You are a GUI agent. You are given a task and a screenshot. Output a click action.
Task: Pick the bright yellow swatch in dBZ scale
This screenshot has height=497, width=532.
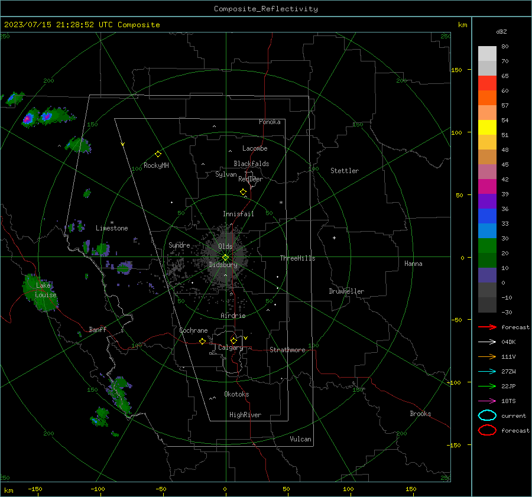pos(487,128)
